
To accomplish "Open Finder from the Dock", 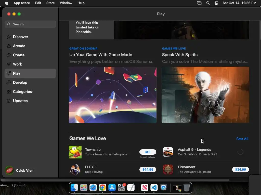I will click(x=74, y=188).
